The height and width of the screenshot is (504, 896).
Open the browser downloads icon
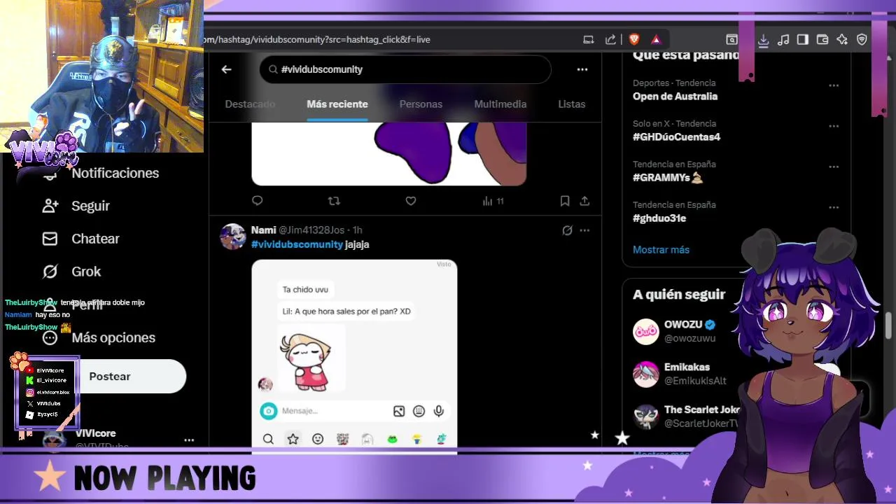[764, 40]
